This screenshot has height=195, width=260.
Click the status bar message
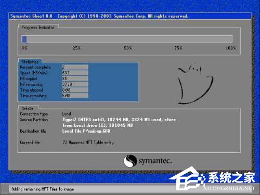coord(43,189)
